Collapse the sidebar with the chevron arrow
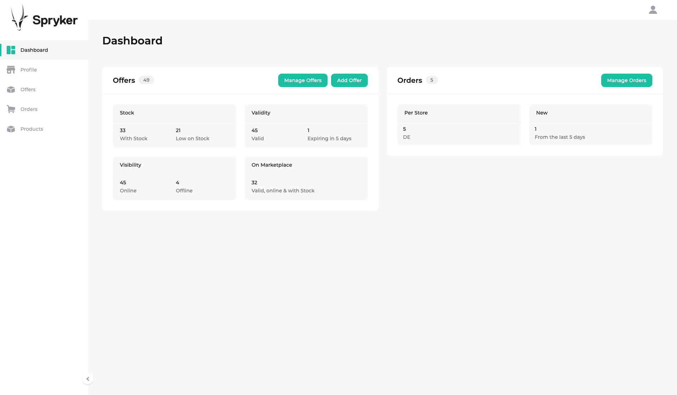Viewport: 677px width, 395px height. [x=88, y=379]
